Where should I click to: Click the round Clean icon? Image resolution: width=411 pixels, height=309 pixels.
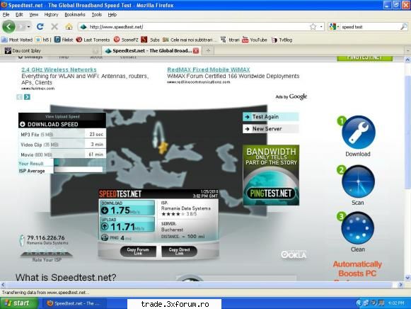pyautogui.click(x=358, y=228)
